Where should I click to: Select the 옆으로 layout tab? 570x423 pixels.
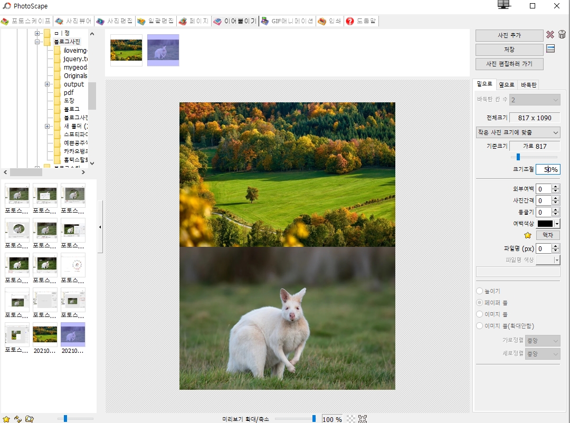pyautogui.click(x=506, y=85)
